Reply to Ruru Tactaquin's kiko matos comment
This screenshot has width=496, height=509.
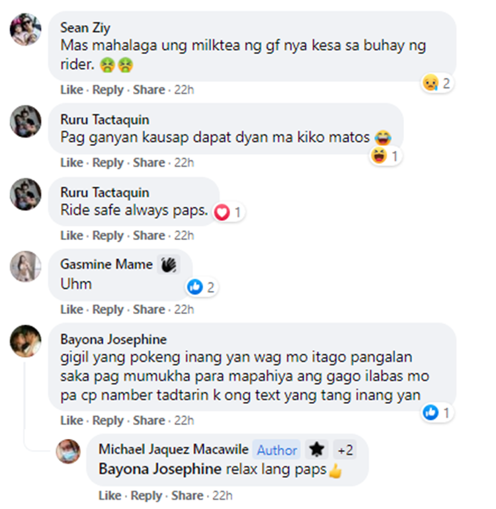[x=108, y=163]
